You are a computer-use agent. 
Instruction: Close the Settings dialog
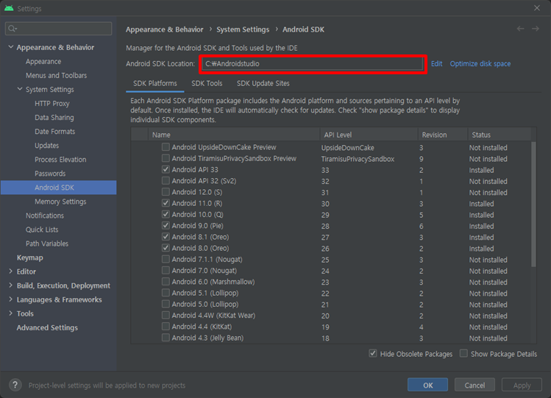click(537, 8)
